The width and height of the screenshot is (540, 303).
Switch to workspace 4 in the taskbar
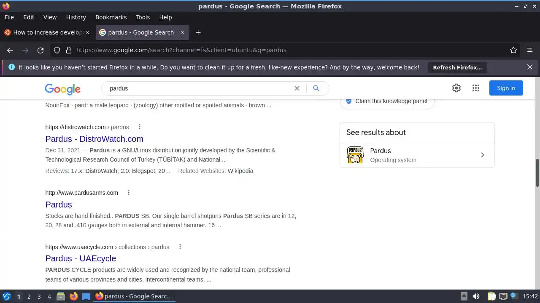pyautogui.click(x=49, y=297)
